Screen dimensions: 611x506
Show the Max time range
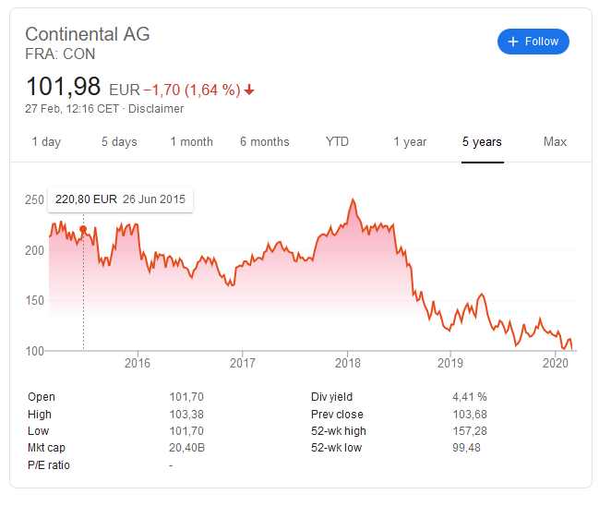pyautogui.click(x=555, y=142)
